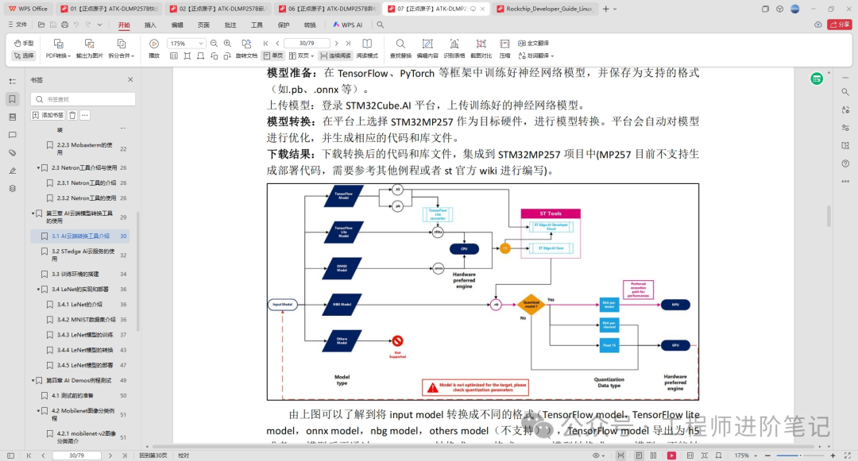Toggle Single Page (单页) view

[273, 56]
